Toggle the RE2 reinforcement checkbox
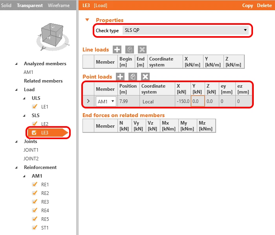 coord(35,193)
